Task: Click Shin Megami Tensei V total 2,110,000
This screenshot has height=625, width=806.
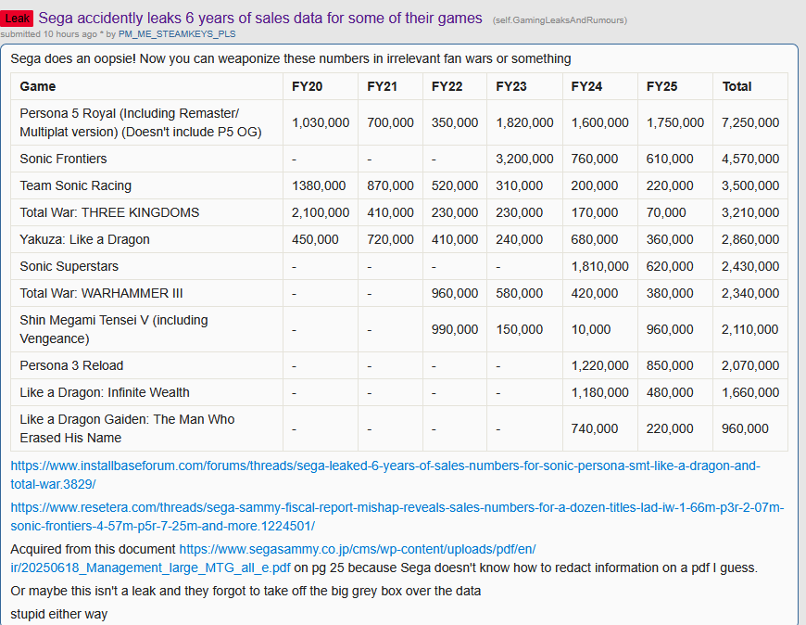Action: pos(750,329)
